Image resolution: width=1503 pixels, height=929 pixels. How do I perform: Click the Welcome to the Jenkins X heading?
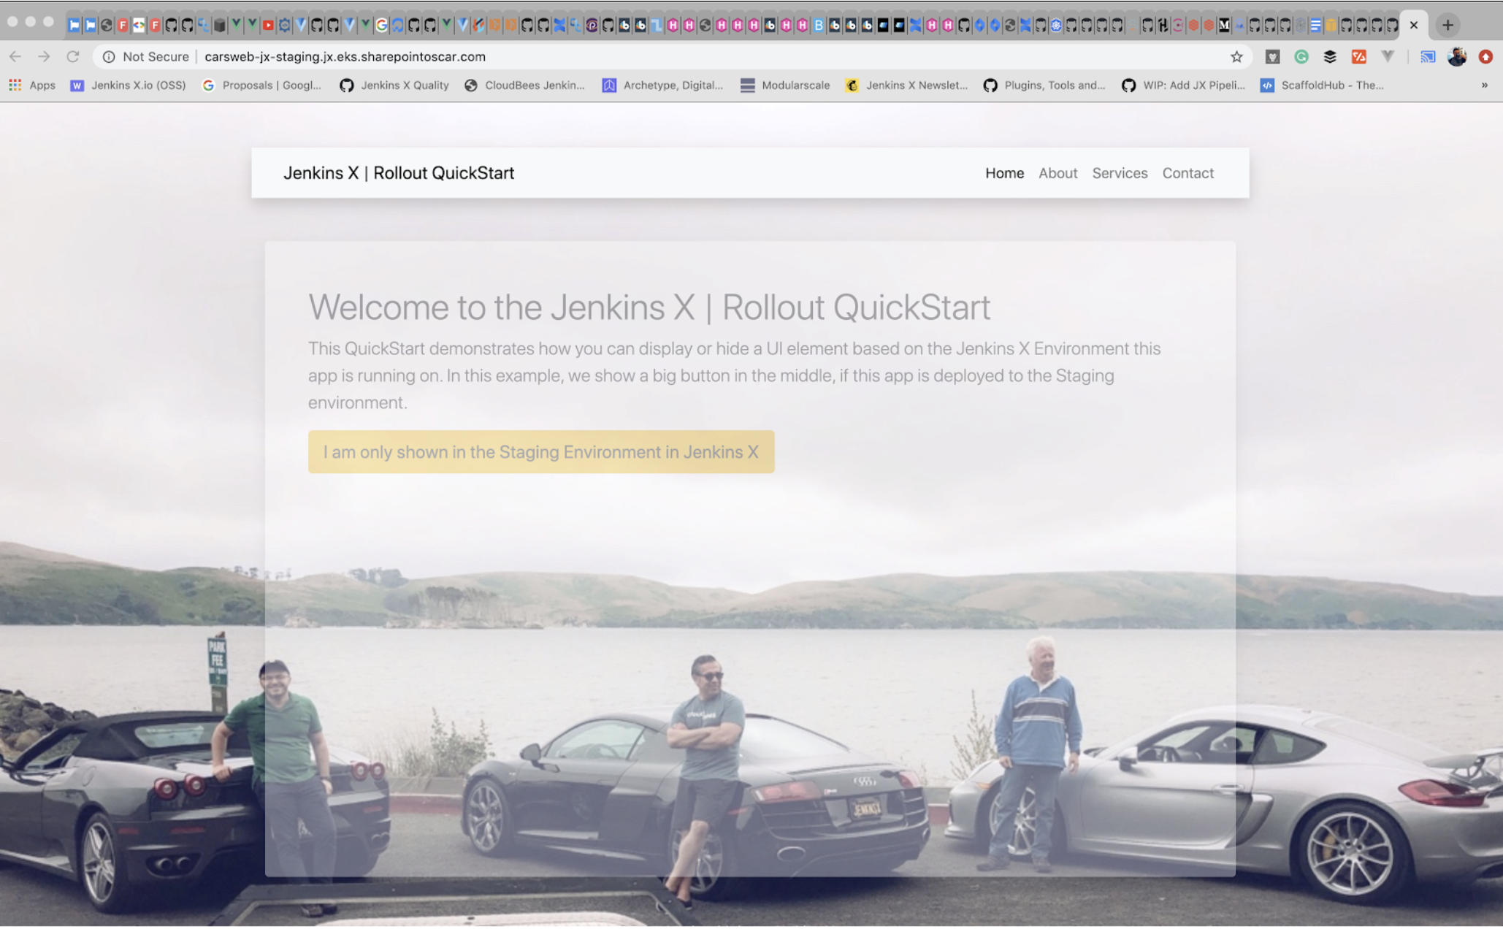click(x=649, y=307)
